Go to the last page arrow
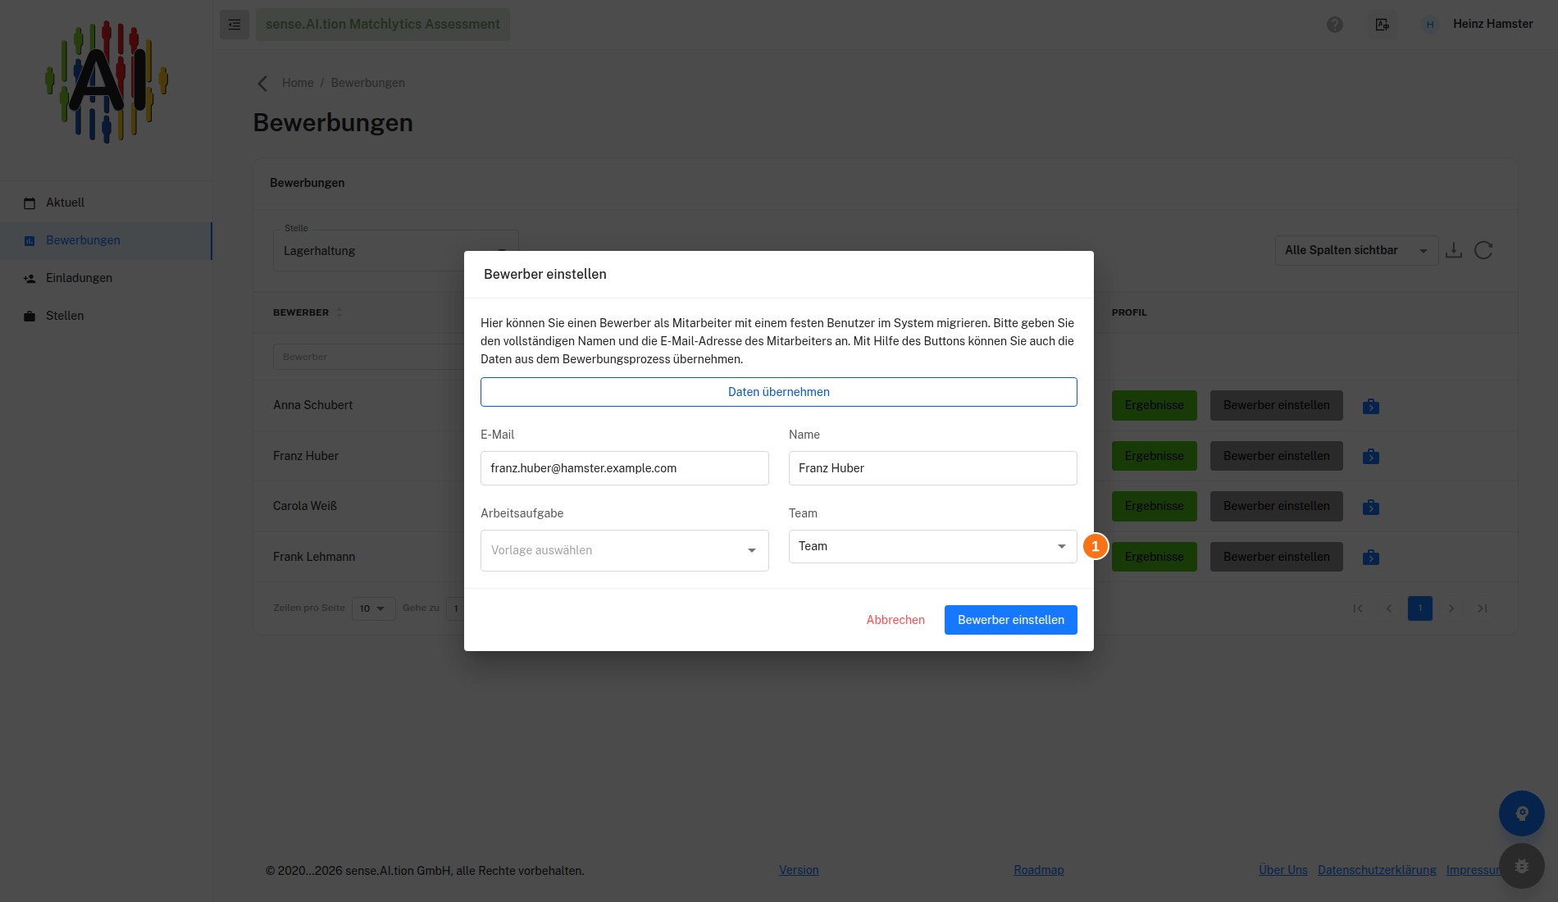Viewport: 1558px width, 902px height. point(1483,608)
